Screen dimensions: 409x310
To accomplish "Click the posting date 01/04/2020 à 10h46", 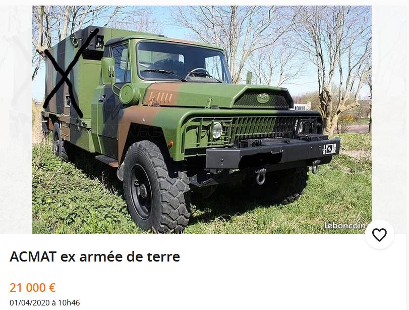I will click(x=44, y=303).
